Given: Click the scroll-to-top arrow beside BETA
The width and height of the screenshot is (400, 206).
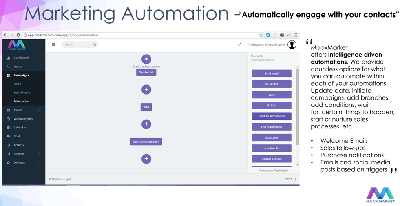Looking at the screenshot, I should 296,179.
